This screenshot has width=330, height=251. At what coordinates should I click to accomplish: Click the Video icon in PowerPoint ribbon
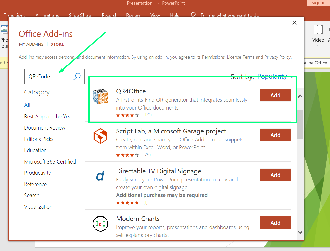click(x=318, y=30)
